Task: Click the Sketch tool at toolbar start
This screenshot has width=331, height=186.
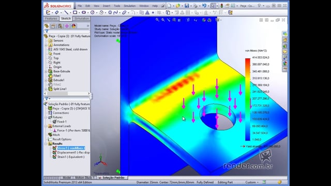Action: coord(48,12)
